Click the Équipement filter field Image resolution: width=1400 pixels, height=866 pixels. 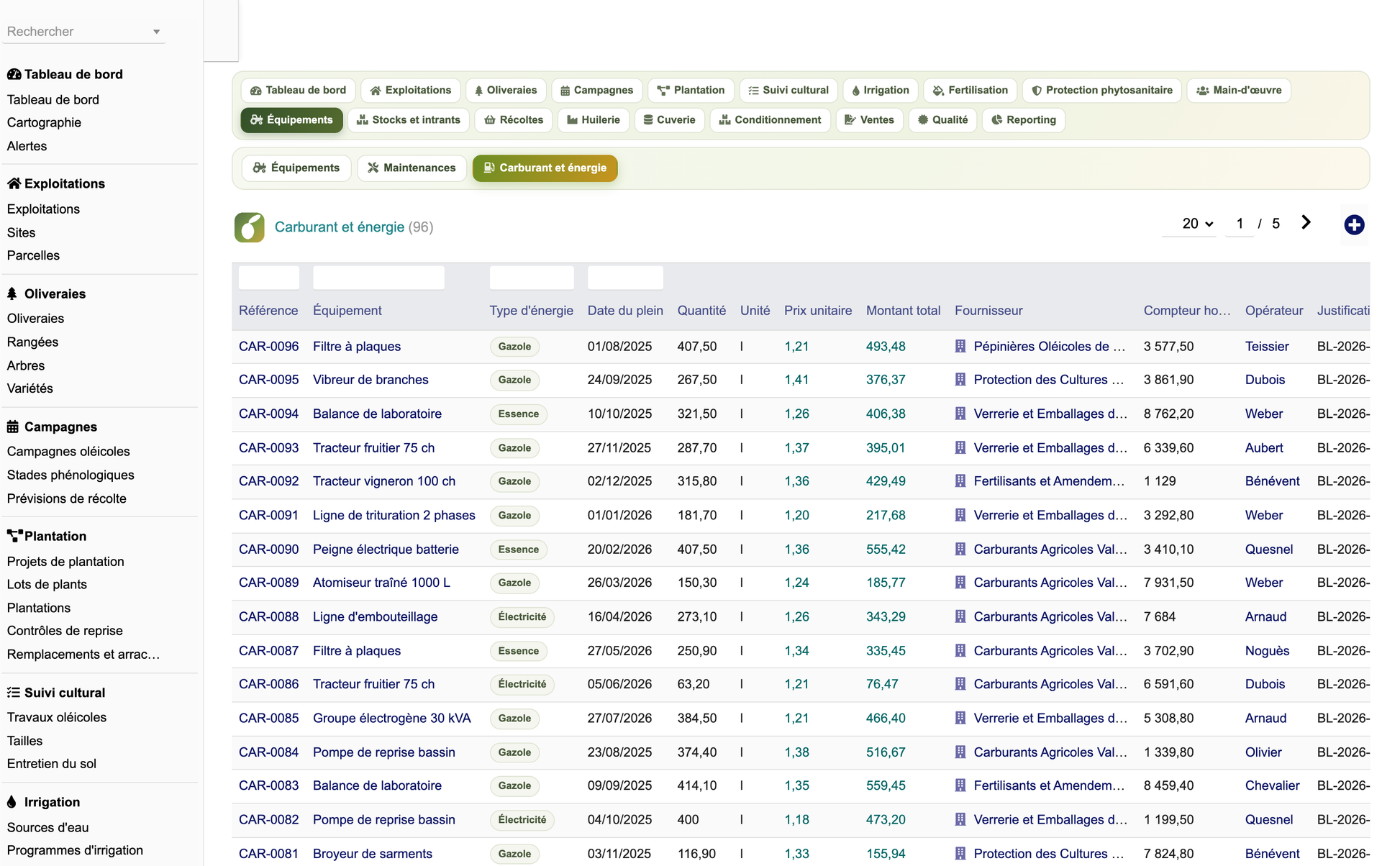[378, 278]
